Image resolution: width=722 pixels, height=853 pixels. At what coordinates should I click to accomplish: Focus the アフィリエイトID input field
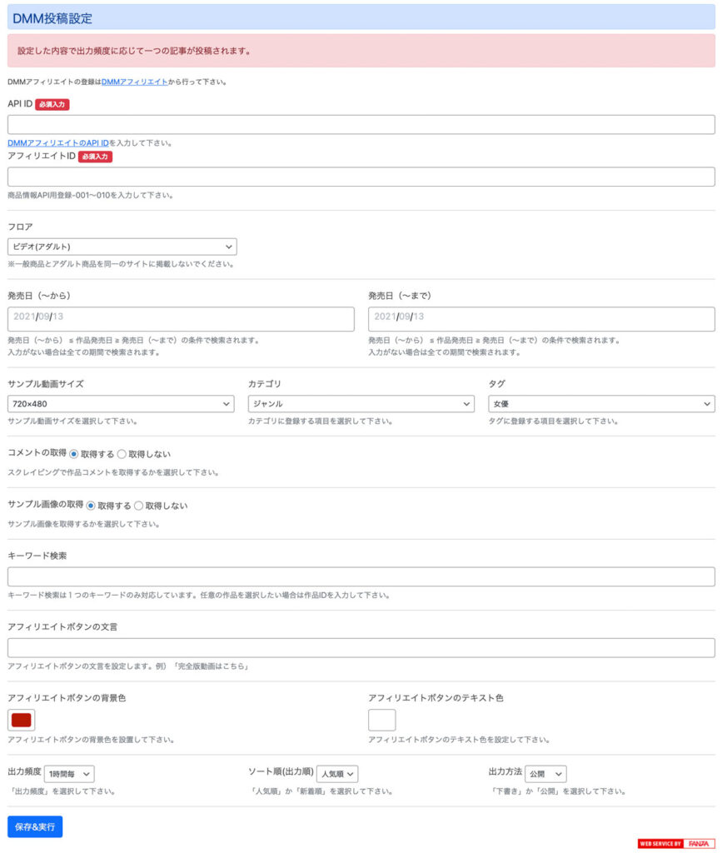click(361, 177)
